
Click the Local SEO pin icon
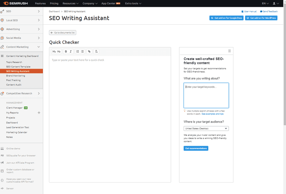pyautogui.click(x=2, y=20)
